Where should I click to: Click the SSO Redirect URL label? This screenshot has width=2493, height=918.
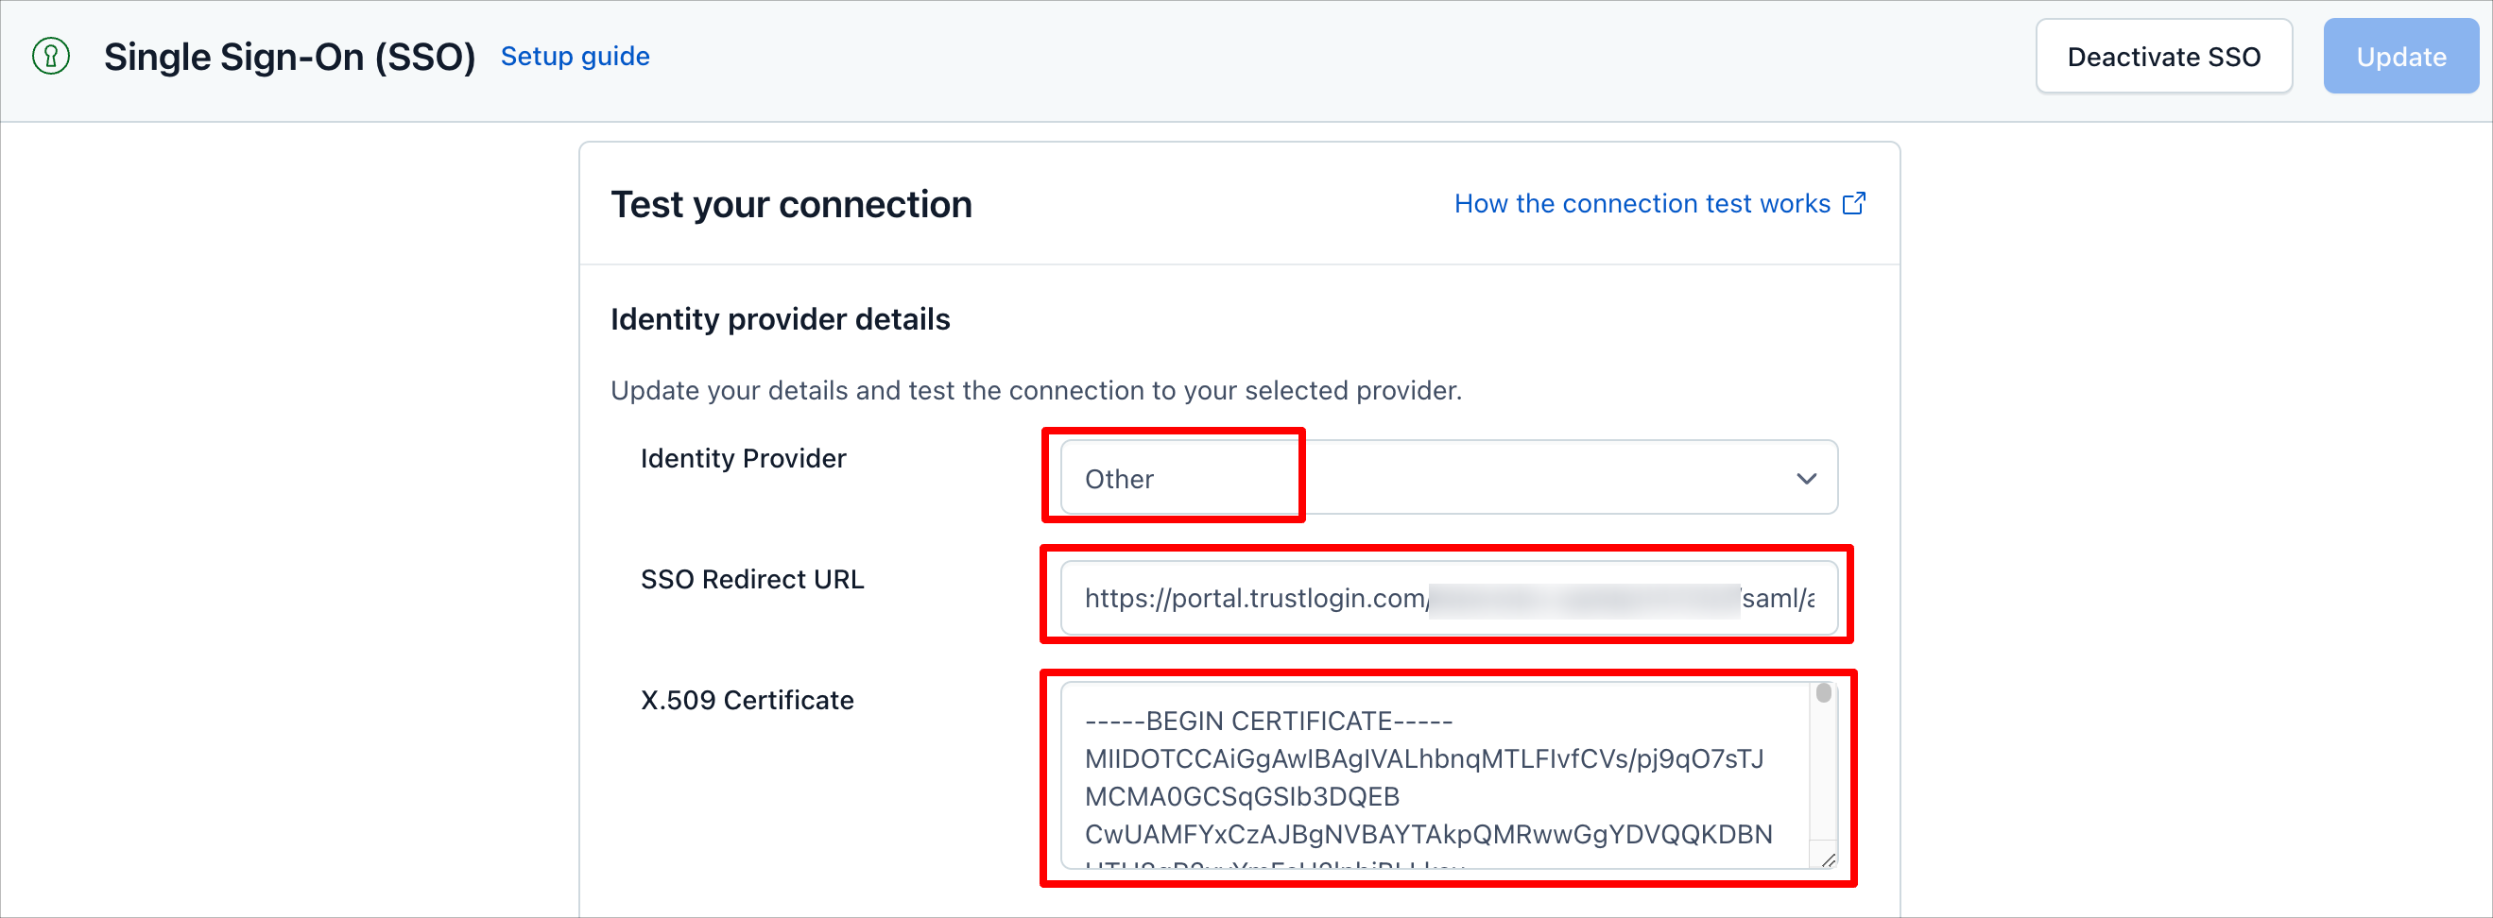pos(752,580)
